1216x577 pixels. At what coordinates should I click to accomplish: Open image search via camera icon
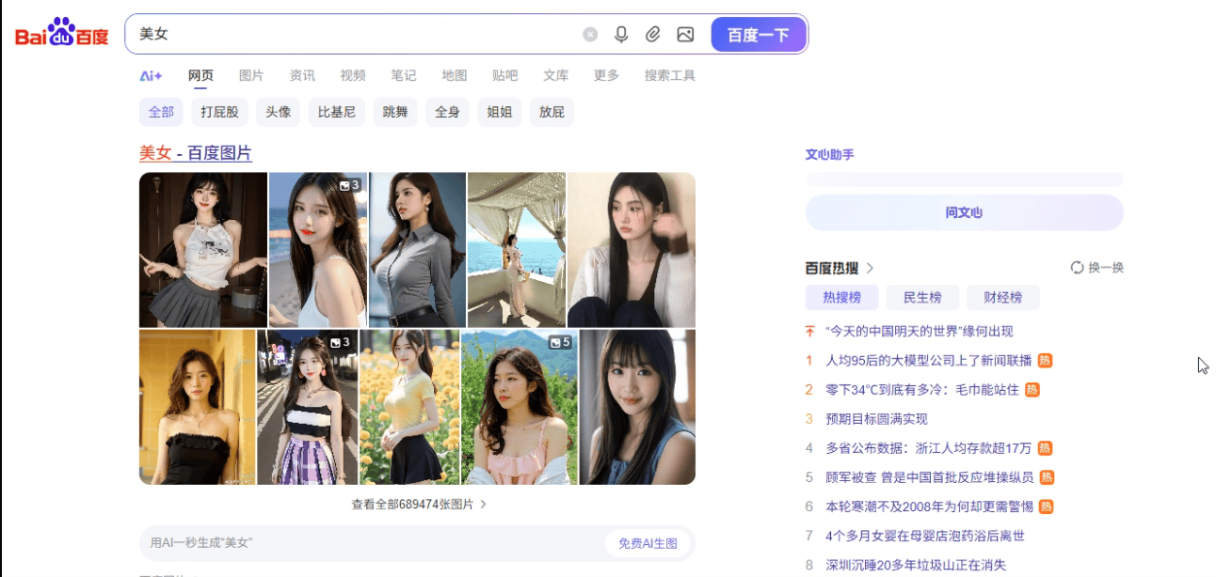pyautogui.click(x=684, y=34)
